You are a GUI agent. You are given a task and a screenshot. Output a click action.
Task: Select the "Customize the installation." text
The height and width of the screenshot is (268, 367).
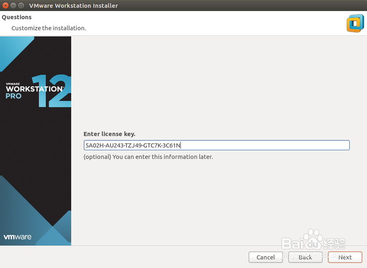(49, 28)
